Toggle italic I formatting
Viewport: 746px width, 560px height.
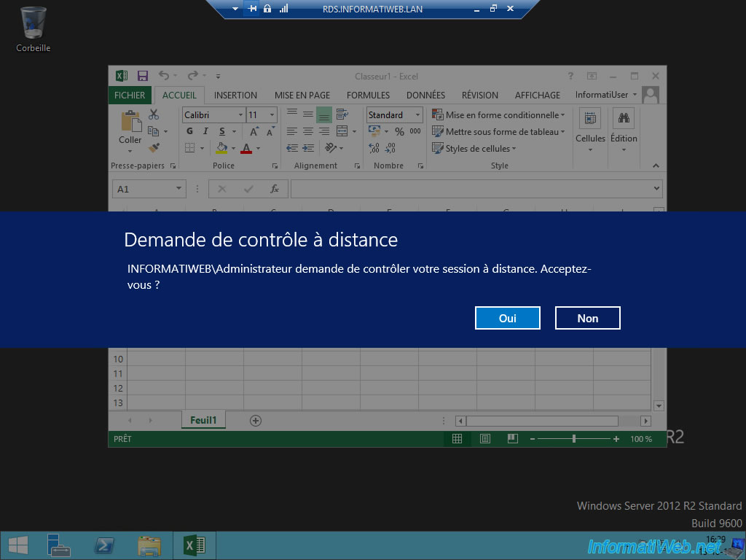[205, 131]
